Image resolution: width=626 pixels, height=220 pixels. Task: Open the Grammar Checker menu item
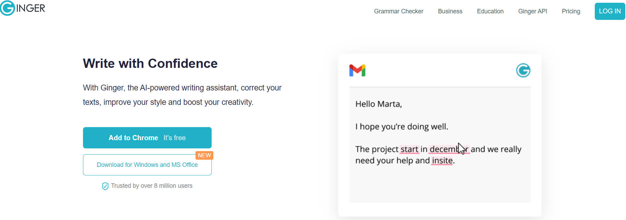pos(398,11)
